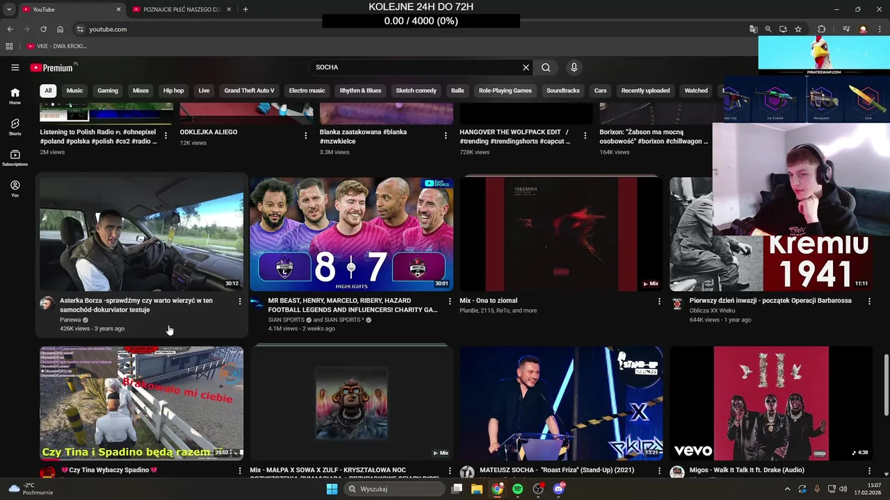
Task: Select the Recently uploaded filter chip
Action: click(645, 90)
